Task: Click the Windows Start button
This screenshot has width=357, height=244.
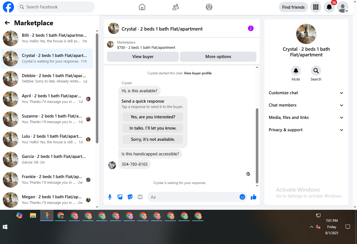Action: (x=5, y=227)
